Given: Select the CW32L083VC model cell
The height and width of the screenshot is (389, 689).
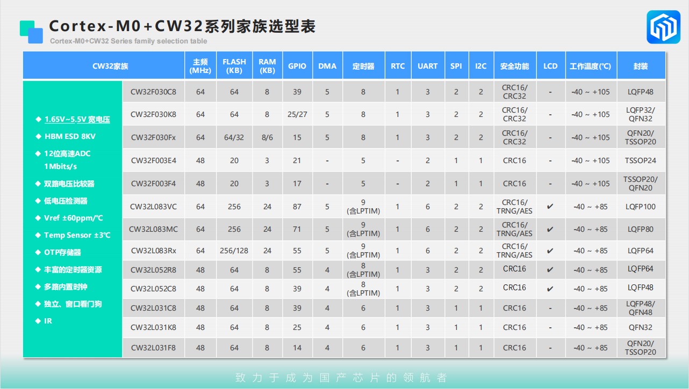Looking at the screenshot, I should (x=154, y=207).
